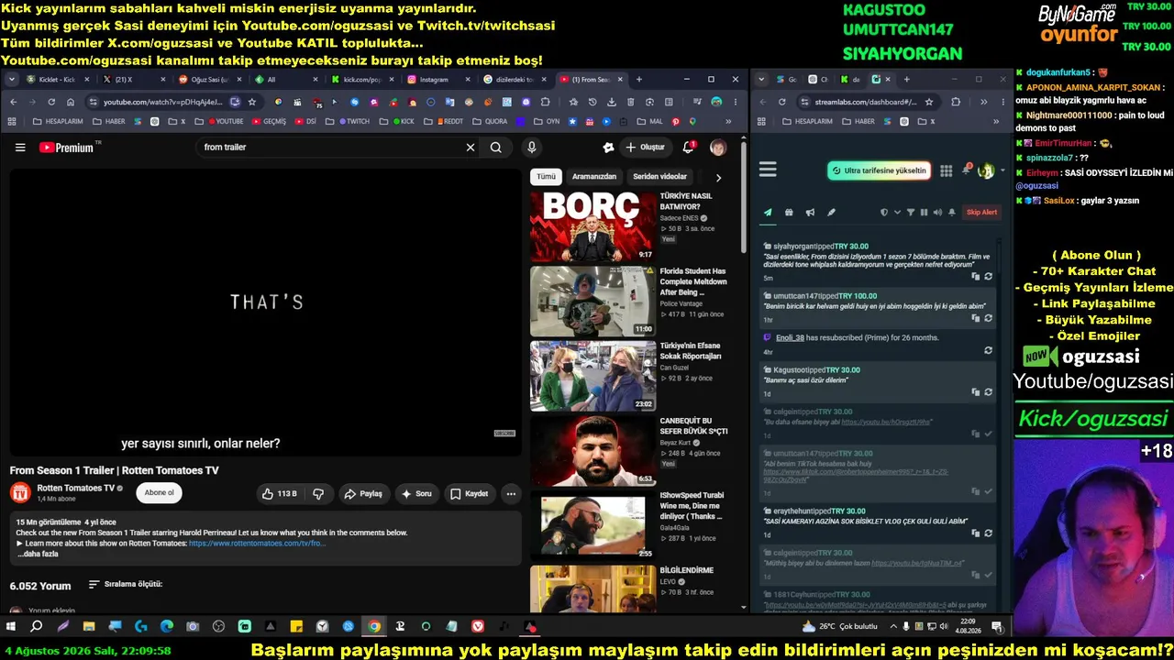Replay siyahyorgan's TRY 30.00 tip alert
Screen dimensions: 1174x660
point(988,276)
